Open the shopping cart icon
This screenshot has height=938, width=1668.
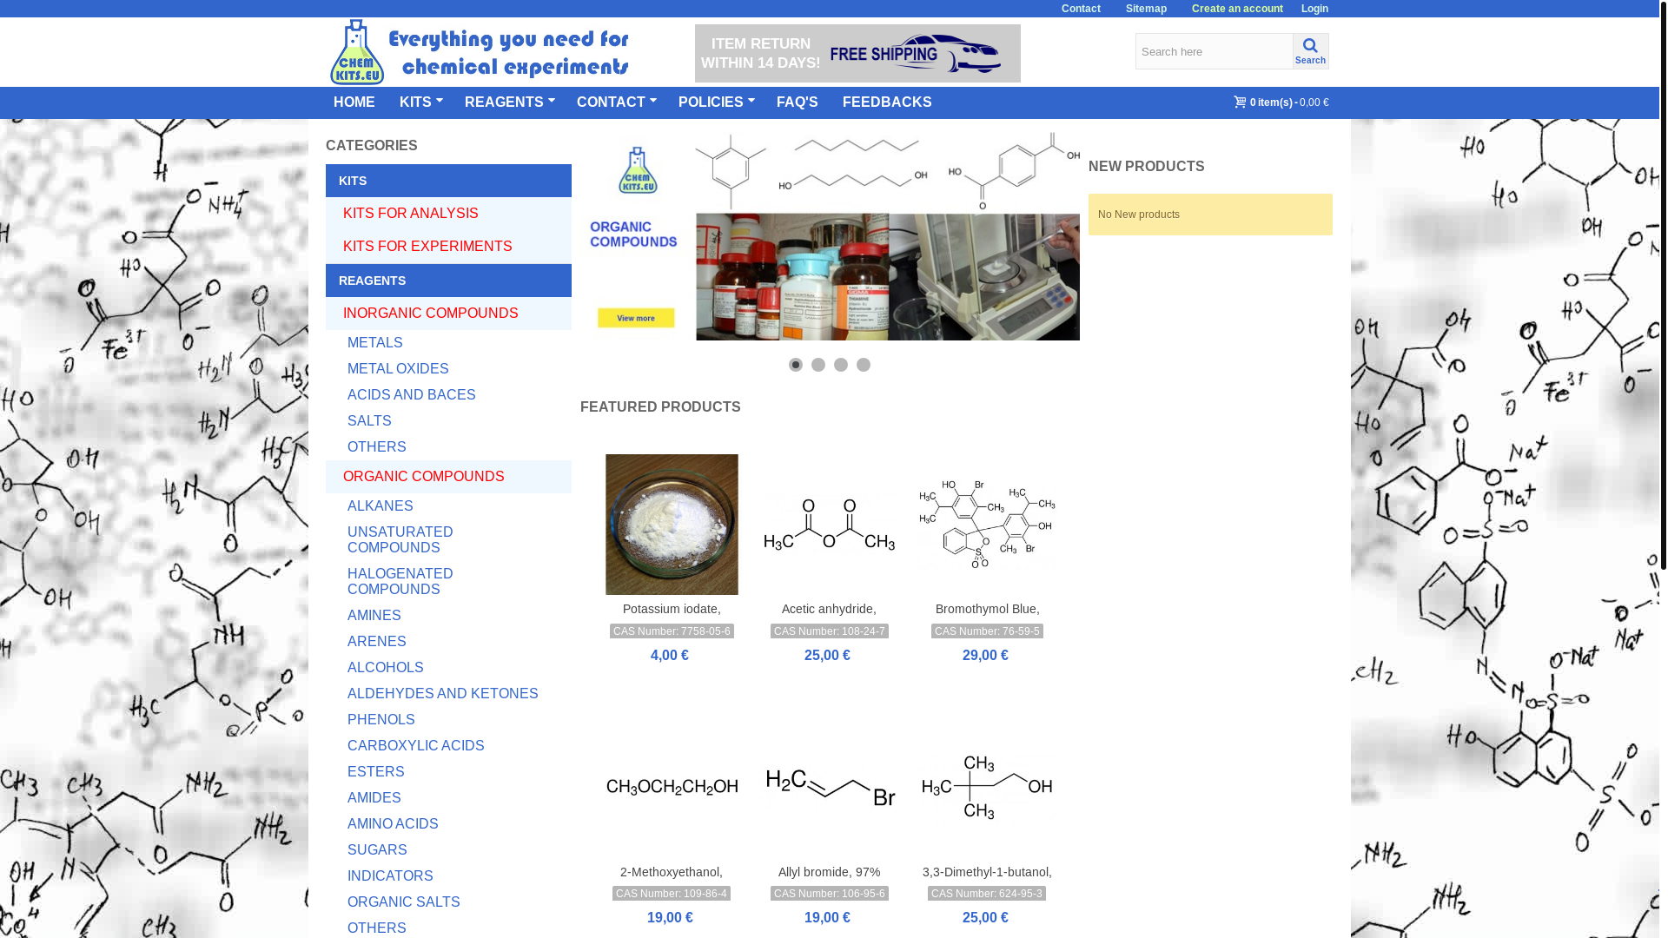click(x=1240, y=102)
